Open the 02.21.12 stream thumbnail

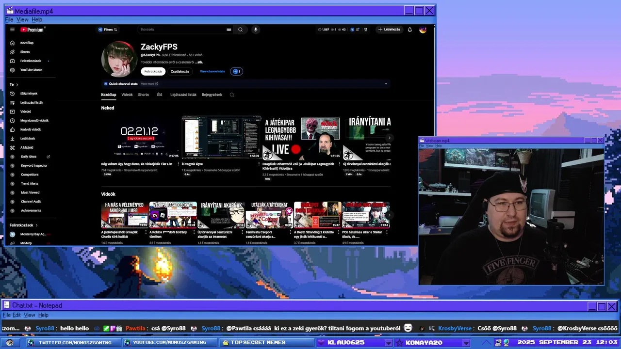(140, 138)
